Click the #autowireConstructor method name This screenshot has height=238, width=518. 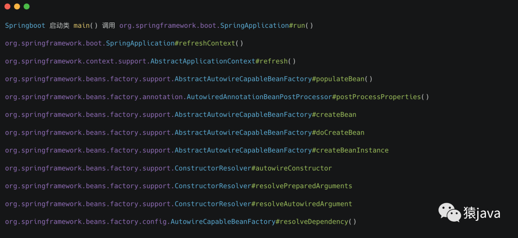point(292,168)
